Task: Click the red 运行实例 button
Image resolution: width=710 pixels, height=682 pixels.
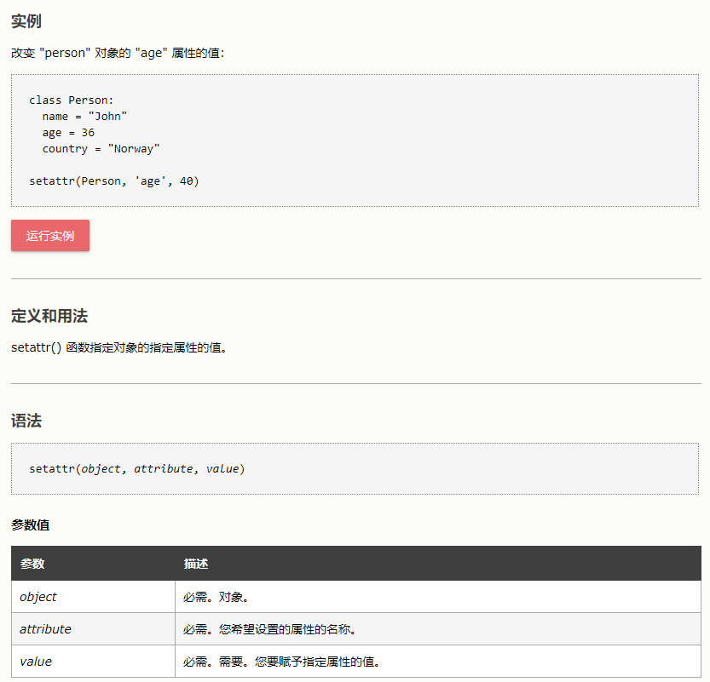Action: [x=50, y=236]
